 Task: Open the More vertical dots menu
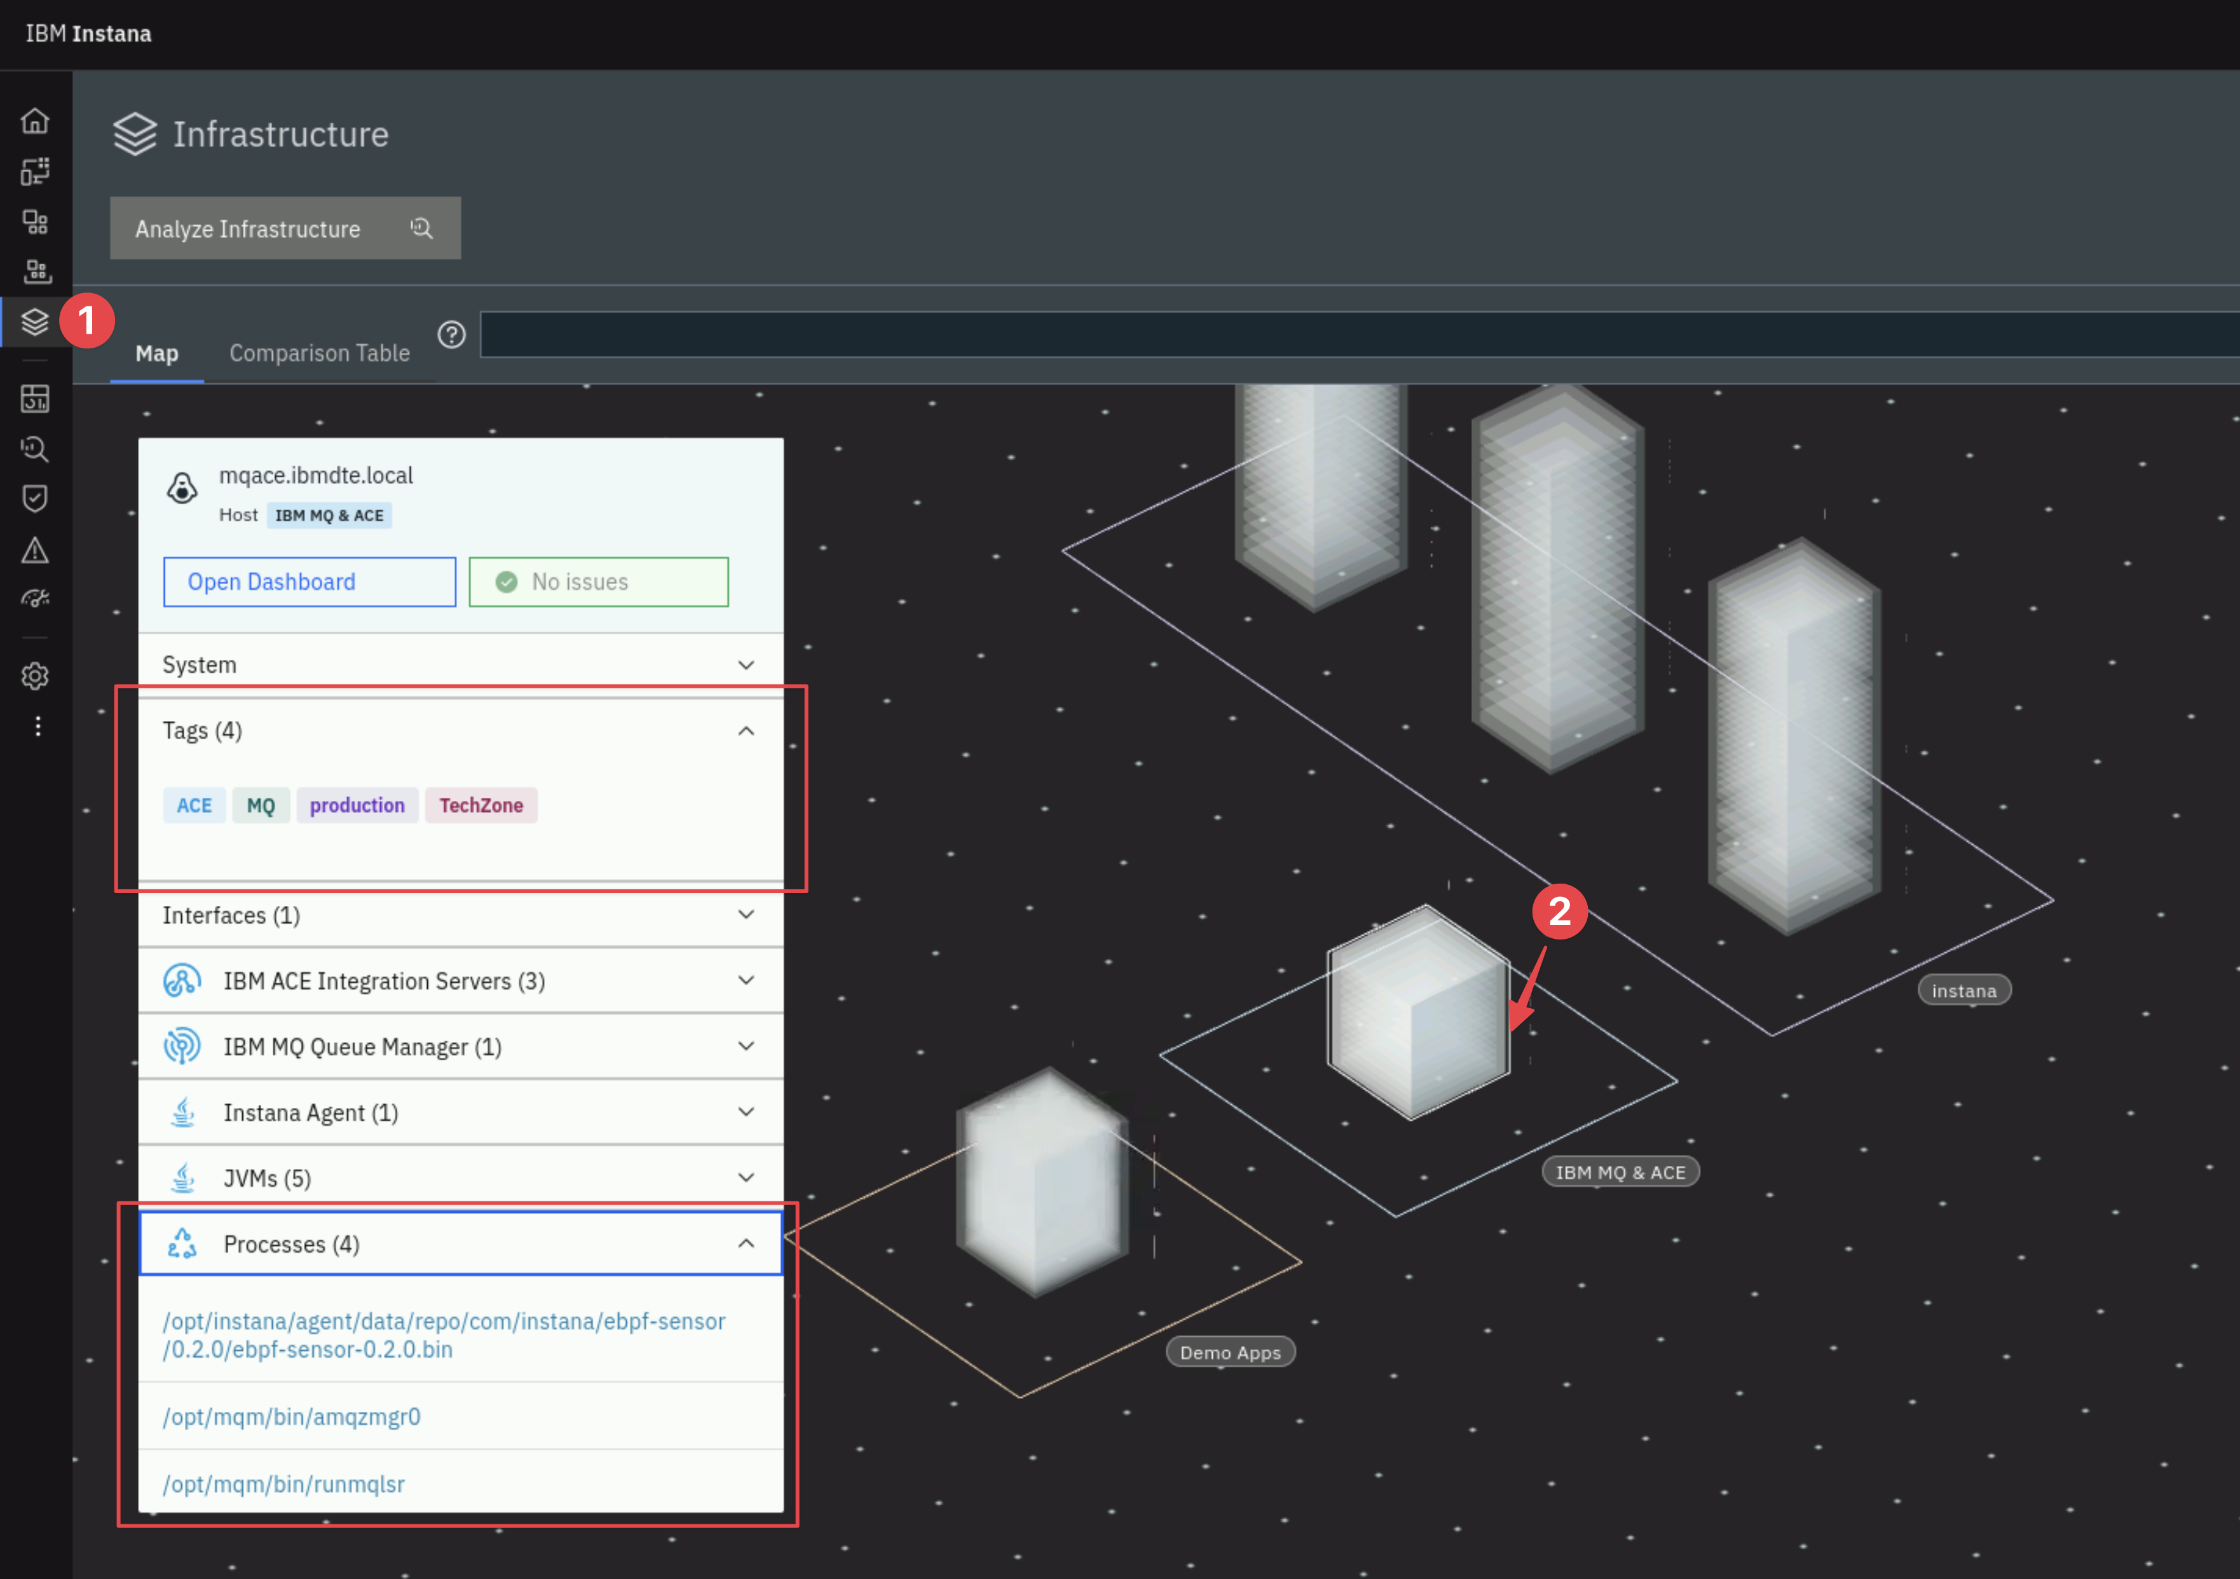[38, 726]
